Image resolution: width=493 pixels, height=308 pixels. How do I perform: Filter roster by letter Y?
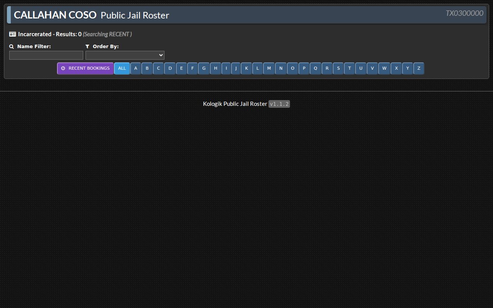pos(407,69)
